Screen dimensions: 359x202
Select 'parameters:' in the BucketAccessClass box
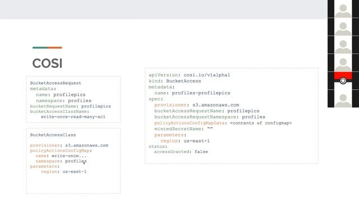coord(45,167)
